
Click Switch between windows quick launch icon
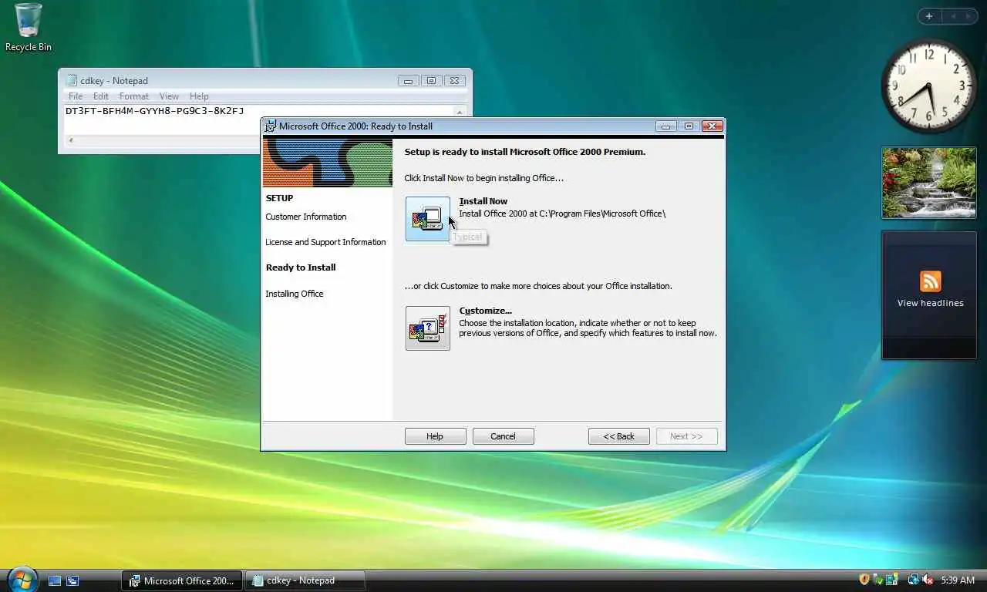[x=72, y=580]
